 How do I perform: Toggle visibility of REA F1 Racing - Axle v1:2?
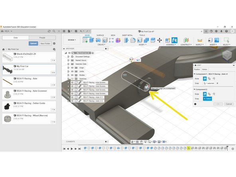click(x=73, y=101)
